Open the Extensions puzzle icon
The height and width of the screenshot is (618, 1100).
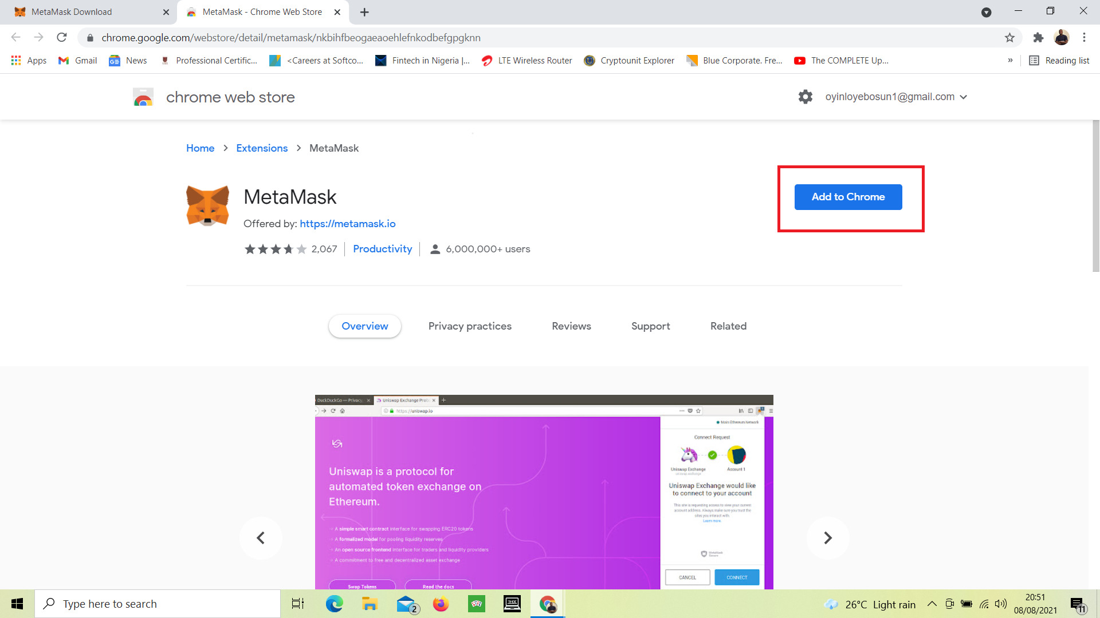(x=1038, y=38)
